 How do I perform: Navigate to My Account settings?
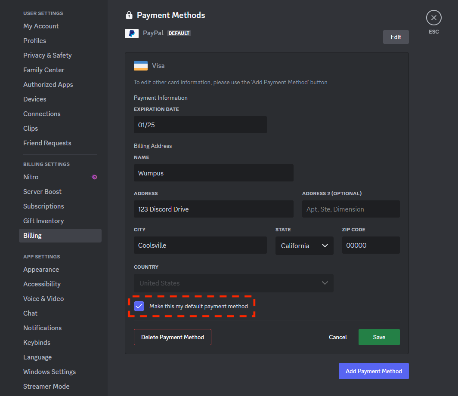point(41,26)
